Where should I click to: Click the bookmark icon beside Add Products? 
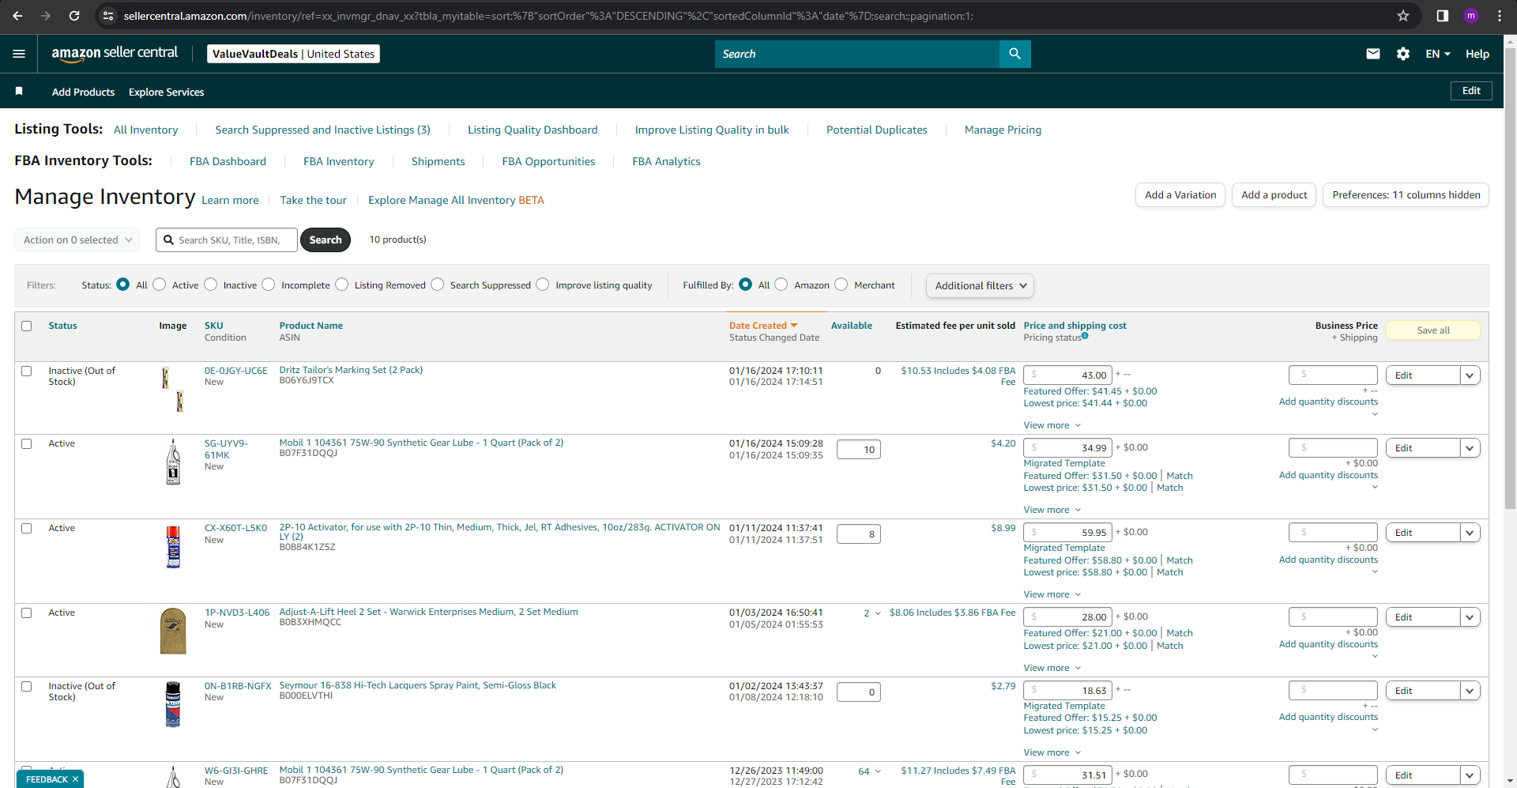point(19,92)
